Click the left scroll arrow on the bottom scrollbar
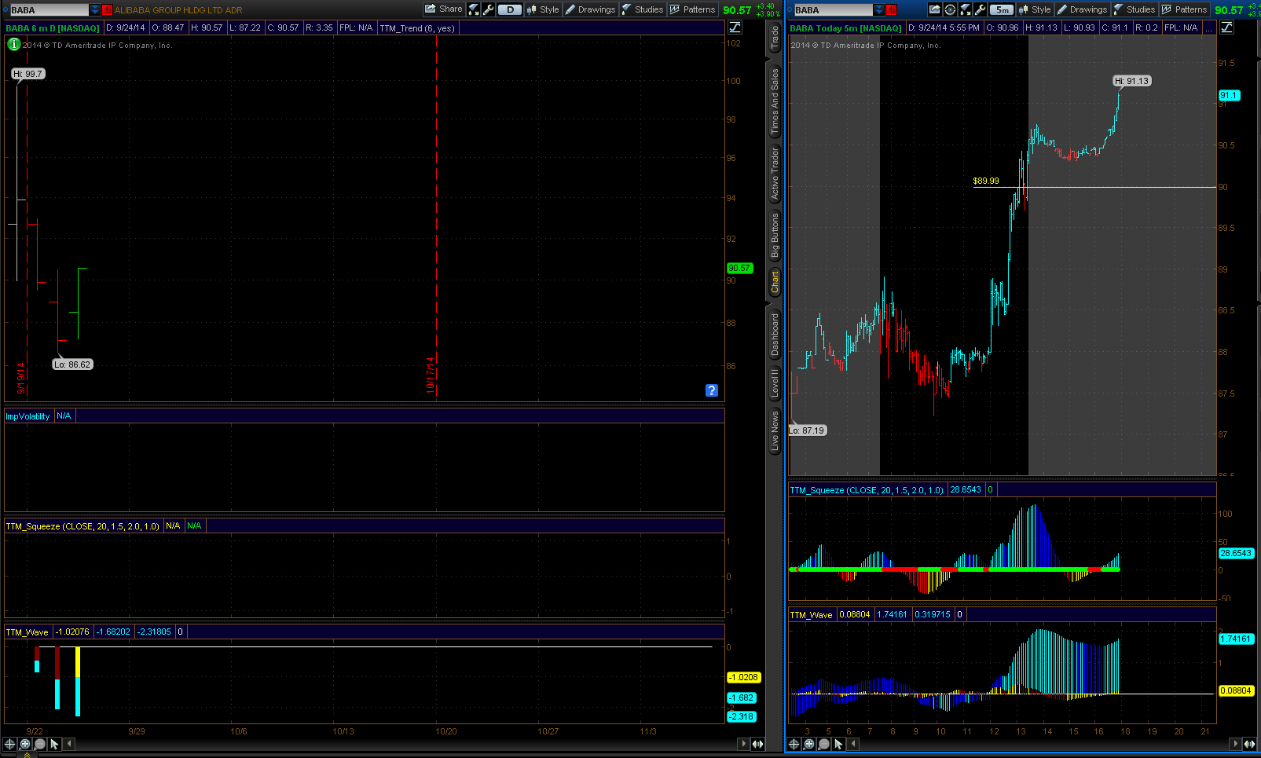This screenshot has height=758, width=1261. pyautogui.click(x=68, y=744)
